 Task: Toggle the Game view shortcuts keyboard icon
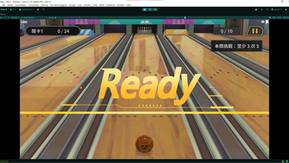click(274, 18)
